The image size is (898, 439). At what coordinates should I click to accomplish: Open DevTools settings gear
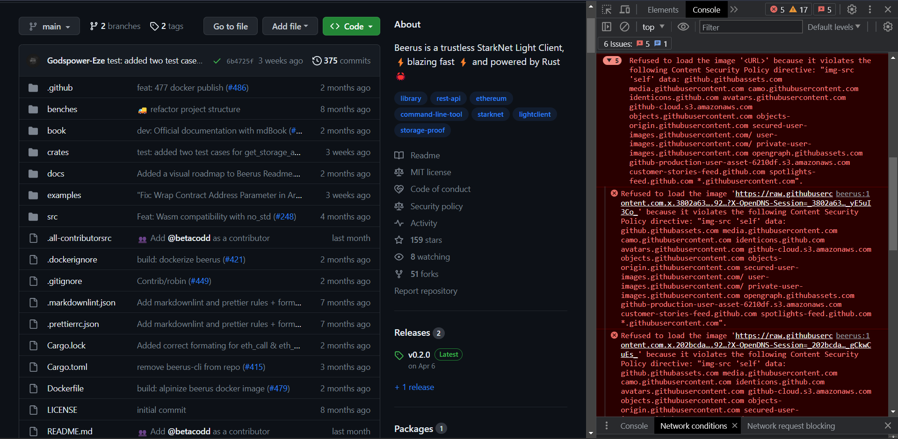coord(851,9)
